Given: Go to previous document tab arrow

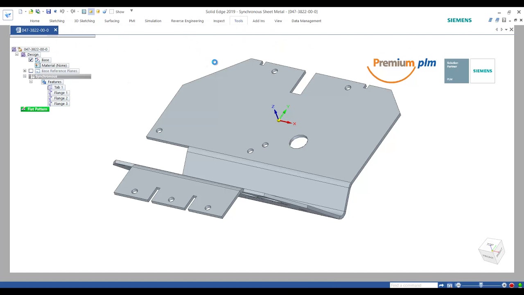Looking at the screenshot, I should [497, 29].
